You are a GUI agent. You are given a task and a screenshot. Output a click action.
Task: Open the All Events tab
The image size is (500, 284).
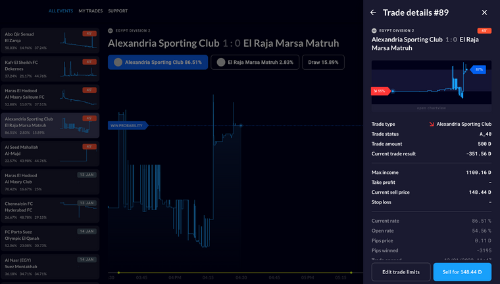[x=61, y=11]
